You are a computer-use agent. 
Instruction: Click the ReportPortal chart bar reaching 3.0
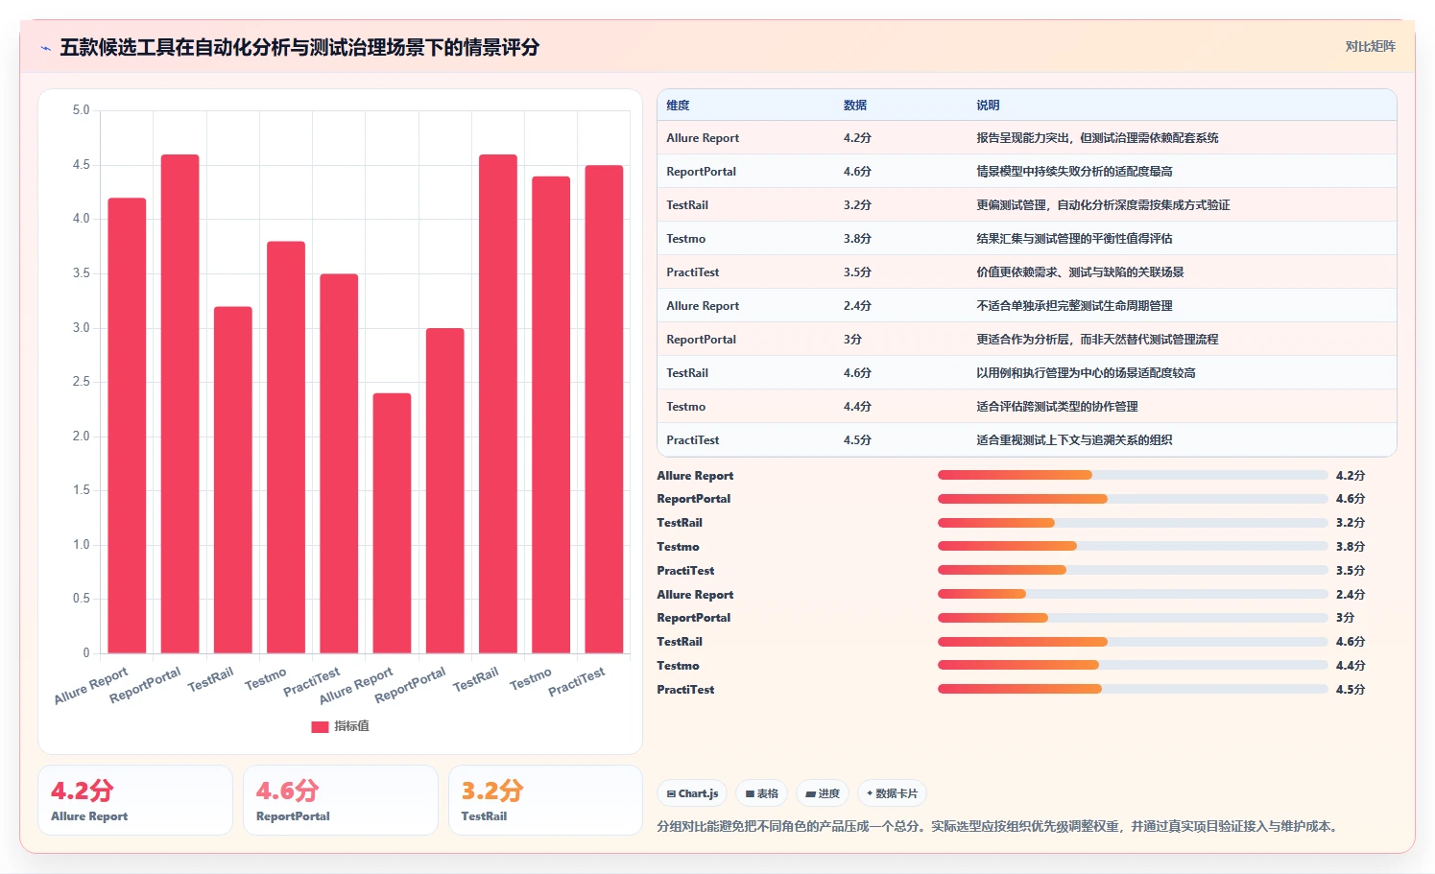(x=445, y=490)
